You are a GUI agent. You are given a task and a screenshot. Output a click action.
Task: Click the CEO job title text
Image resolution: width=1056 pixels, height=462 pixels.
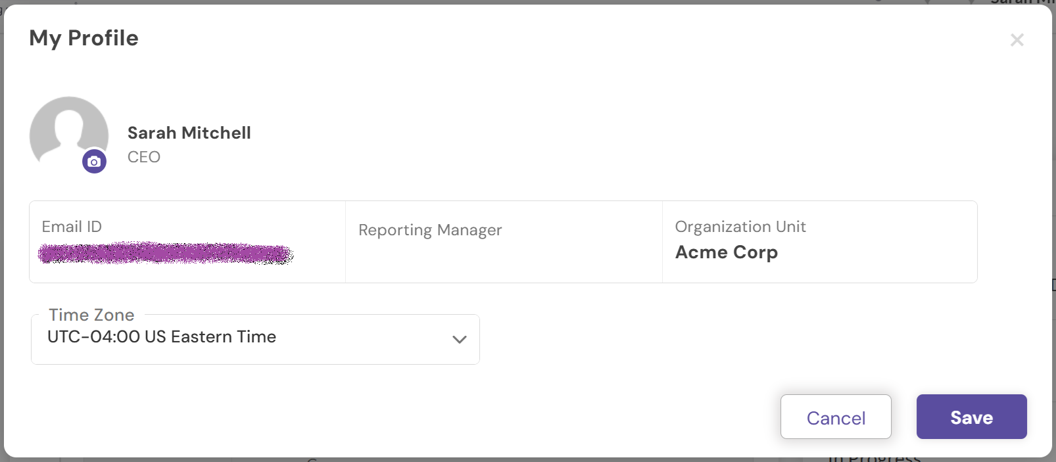[x=144, y=157]
